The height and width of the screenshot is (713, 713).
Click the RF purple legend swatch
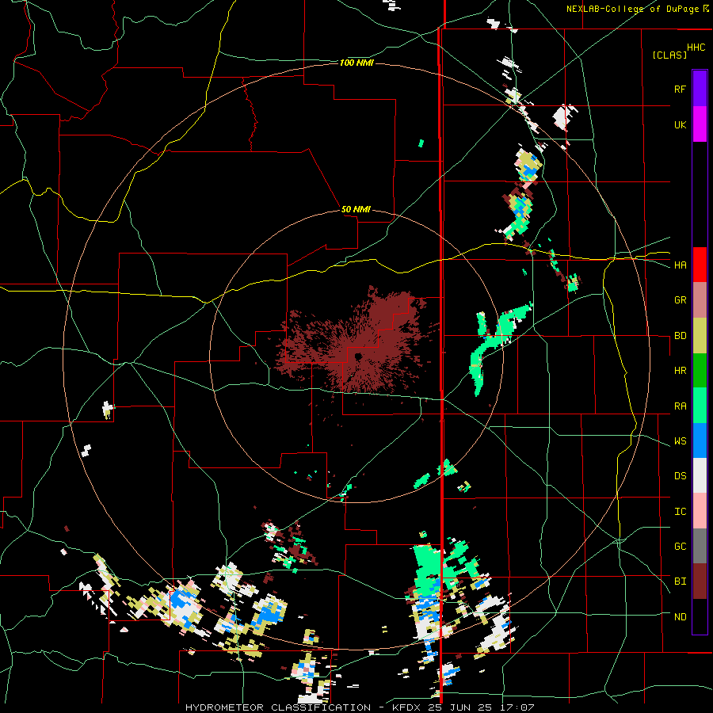coord(700,89)
